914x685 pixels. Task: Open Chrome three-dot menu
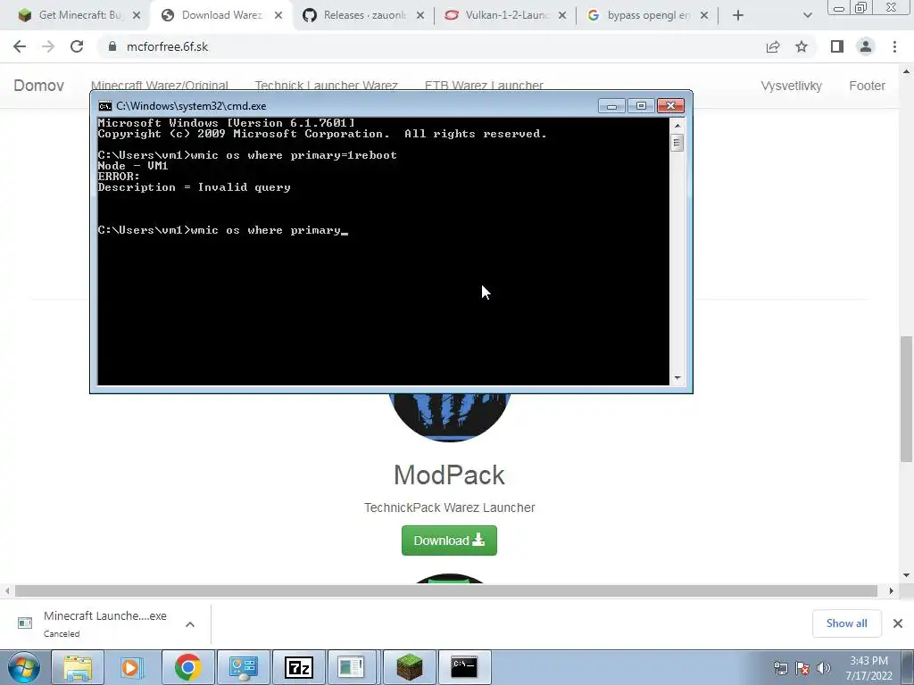(894, 46)
